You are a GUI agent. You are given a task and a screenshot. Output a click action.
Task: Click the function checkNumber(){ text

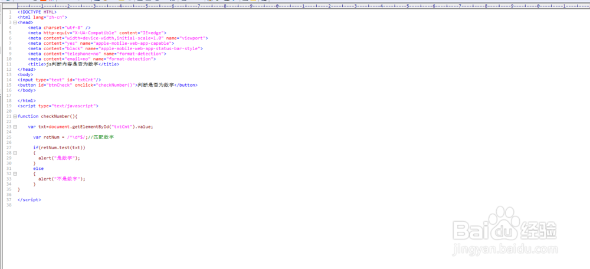[x=47, y=116]
